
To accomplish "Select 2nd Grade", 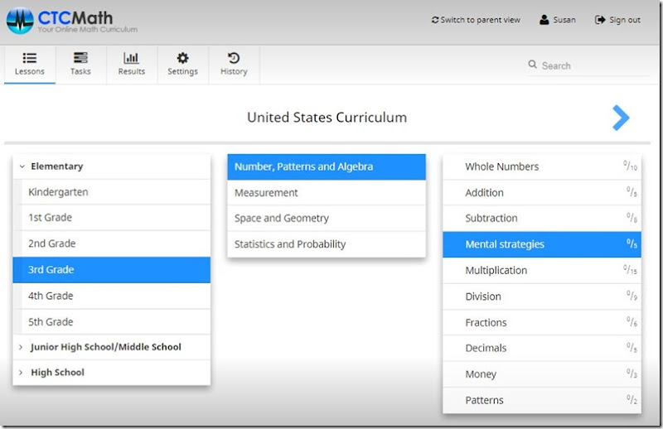I will coord(112,243).
